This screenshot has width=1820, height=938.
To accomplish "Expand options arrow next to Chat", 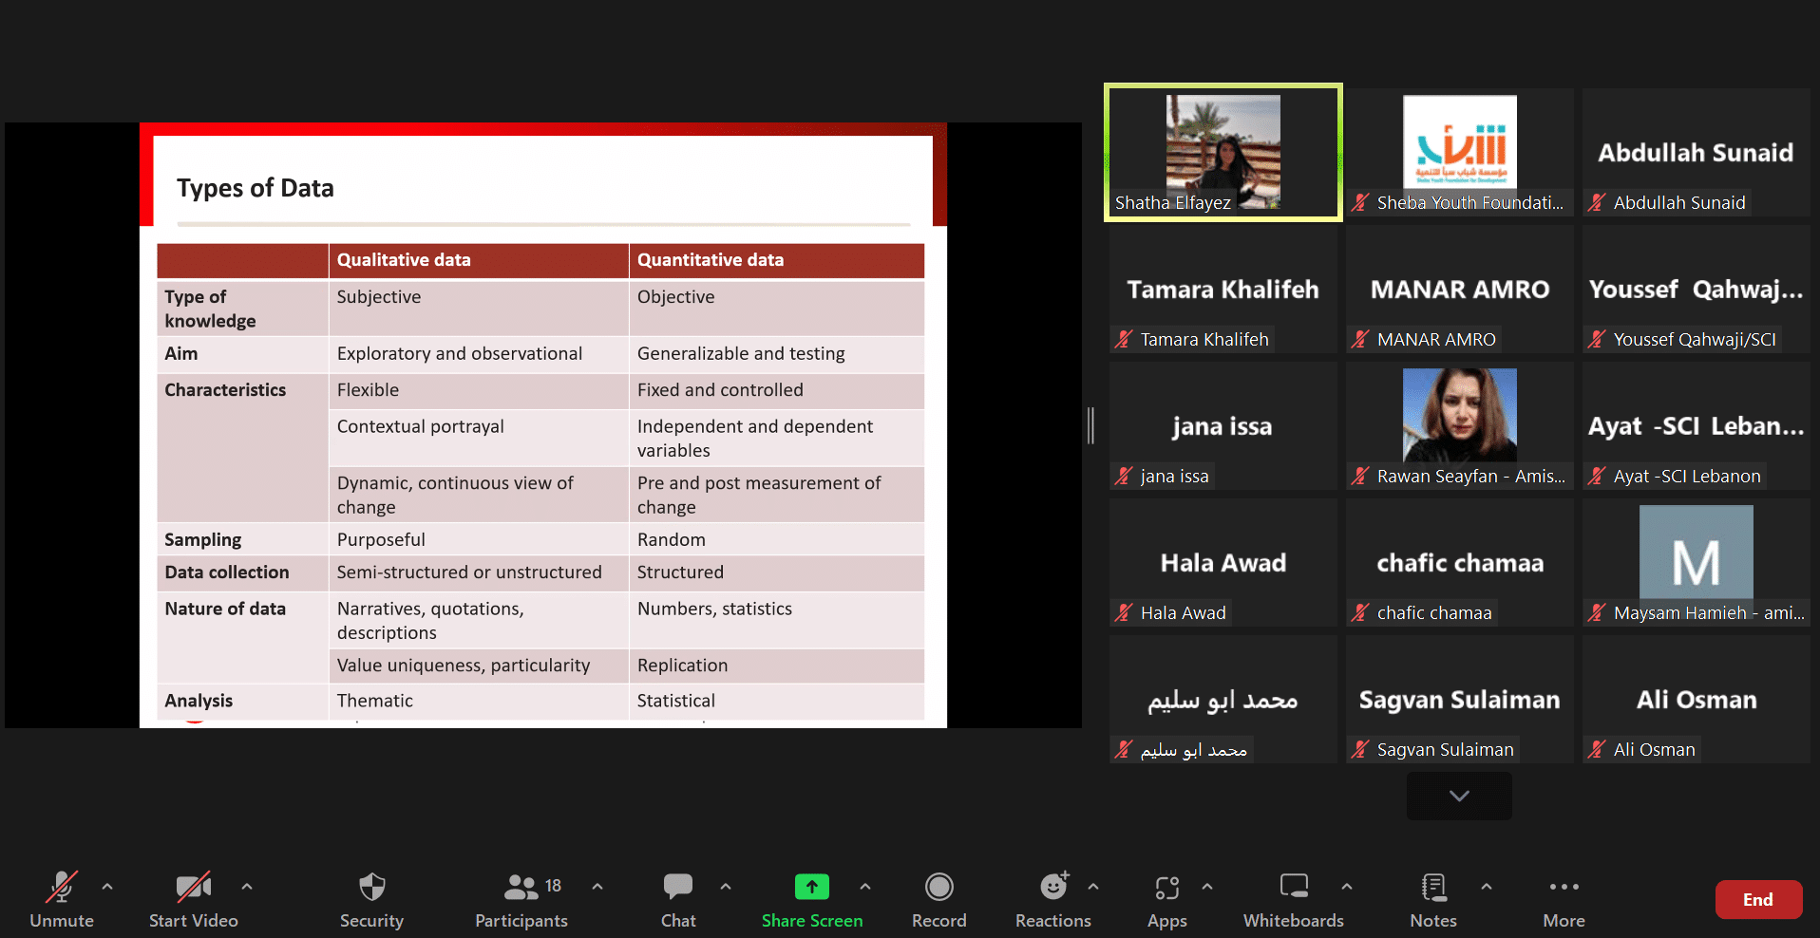I will [726, 886].
